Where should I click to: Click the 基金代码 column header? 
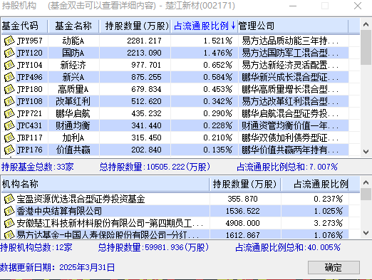(24, 26)
